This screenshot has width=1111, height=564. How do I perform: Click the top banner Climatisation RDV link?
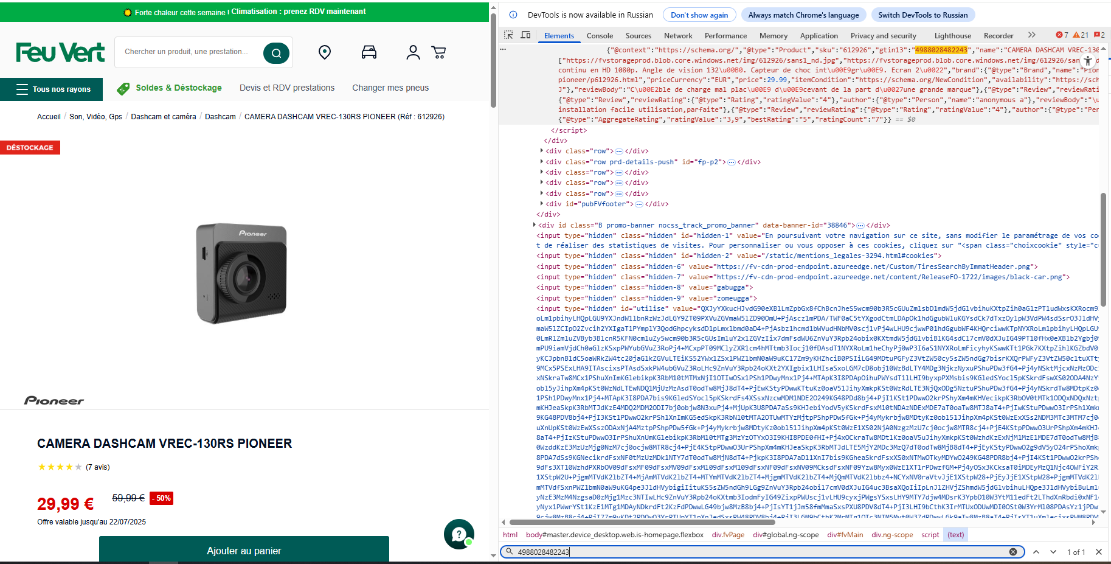pos(299,12)
